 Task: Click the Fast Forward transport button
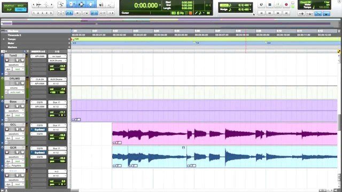278,13
